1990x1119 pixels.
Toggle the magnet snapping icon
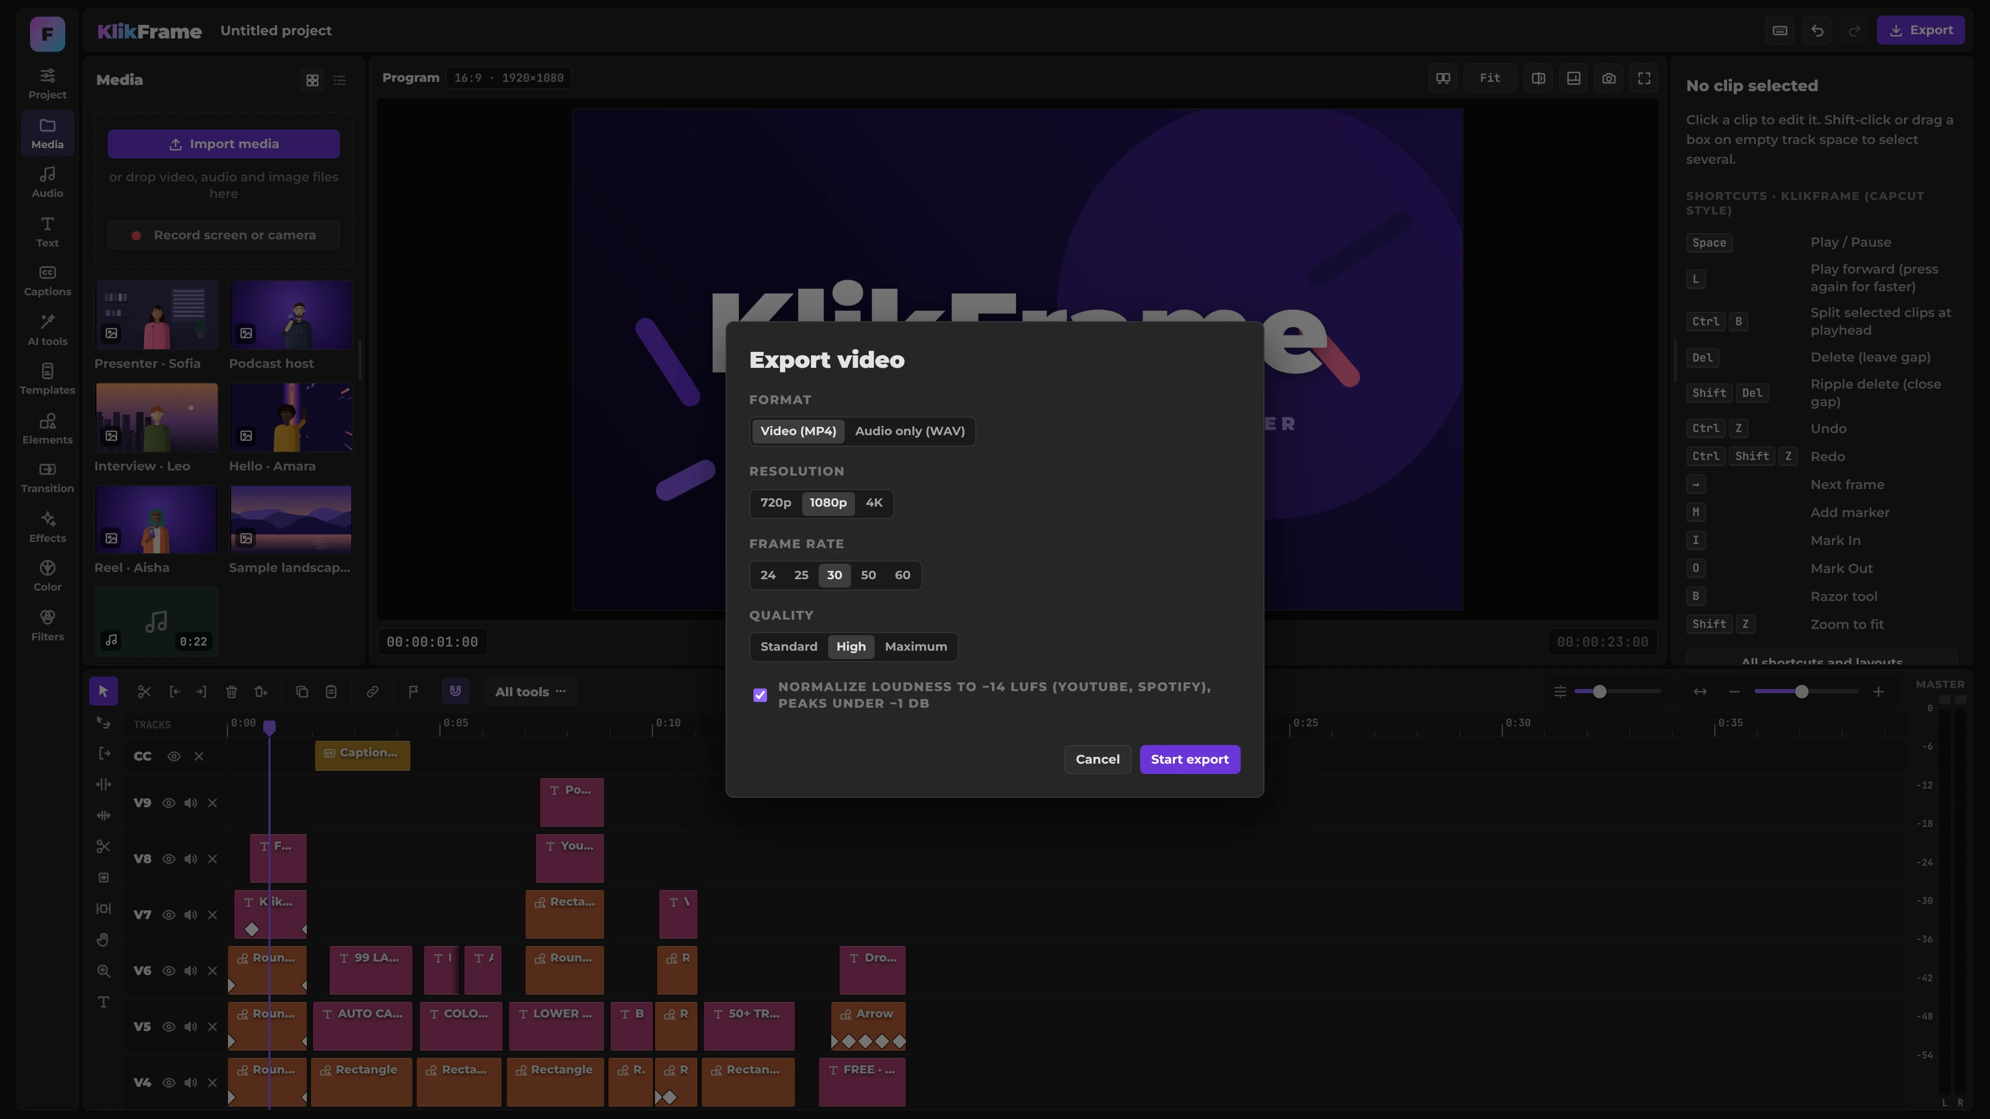[x=455, y=691]
